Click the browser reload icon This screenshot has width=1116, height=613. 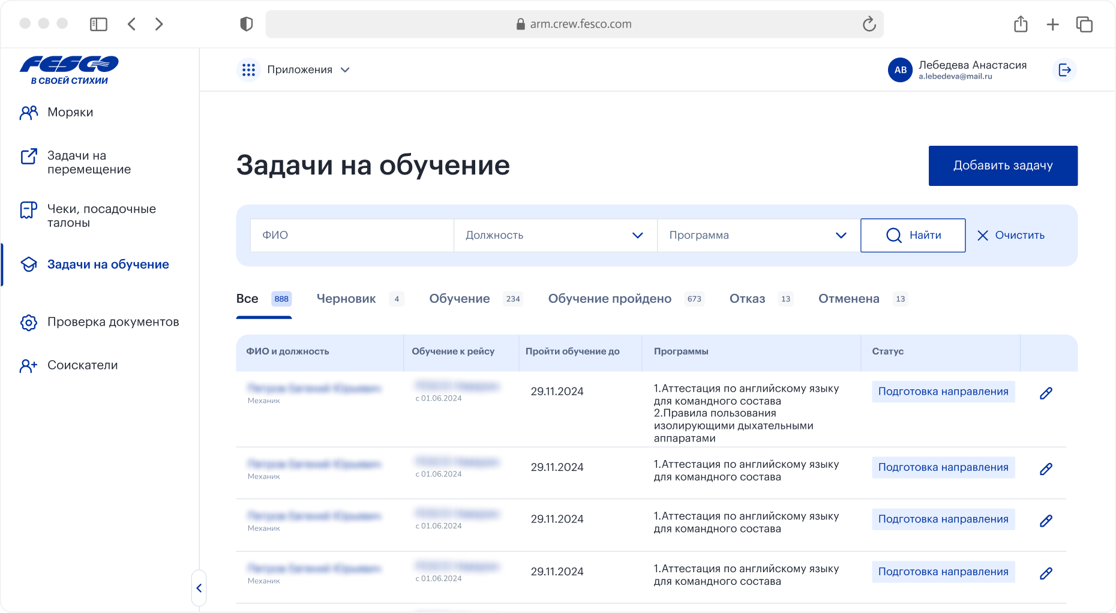pyautogui.click(x=870, y=24)
